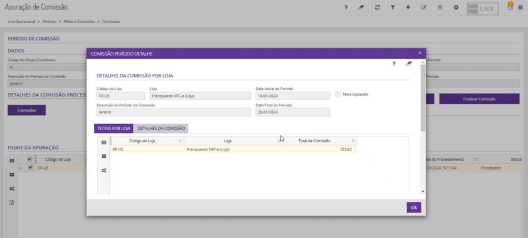This screenshot has width=528, height=238.
Task: Click Data Final do Período field
Action: (293, 112)
